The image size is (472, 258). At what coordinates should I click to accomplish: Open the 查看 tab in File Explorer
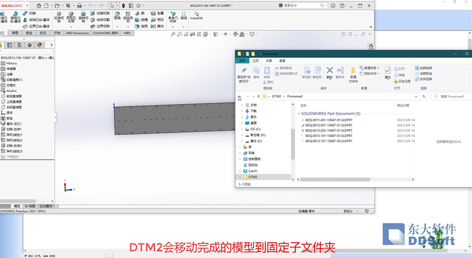(x=283, y=61)
